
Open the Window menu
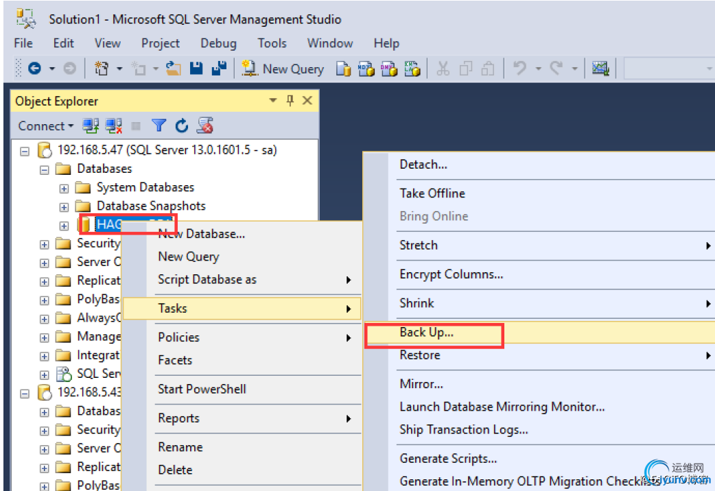coord(329,43)
